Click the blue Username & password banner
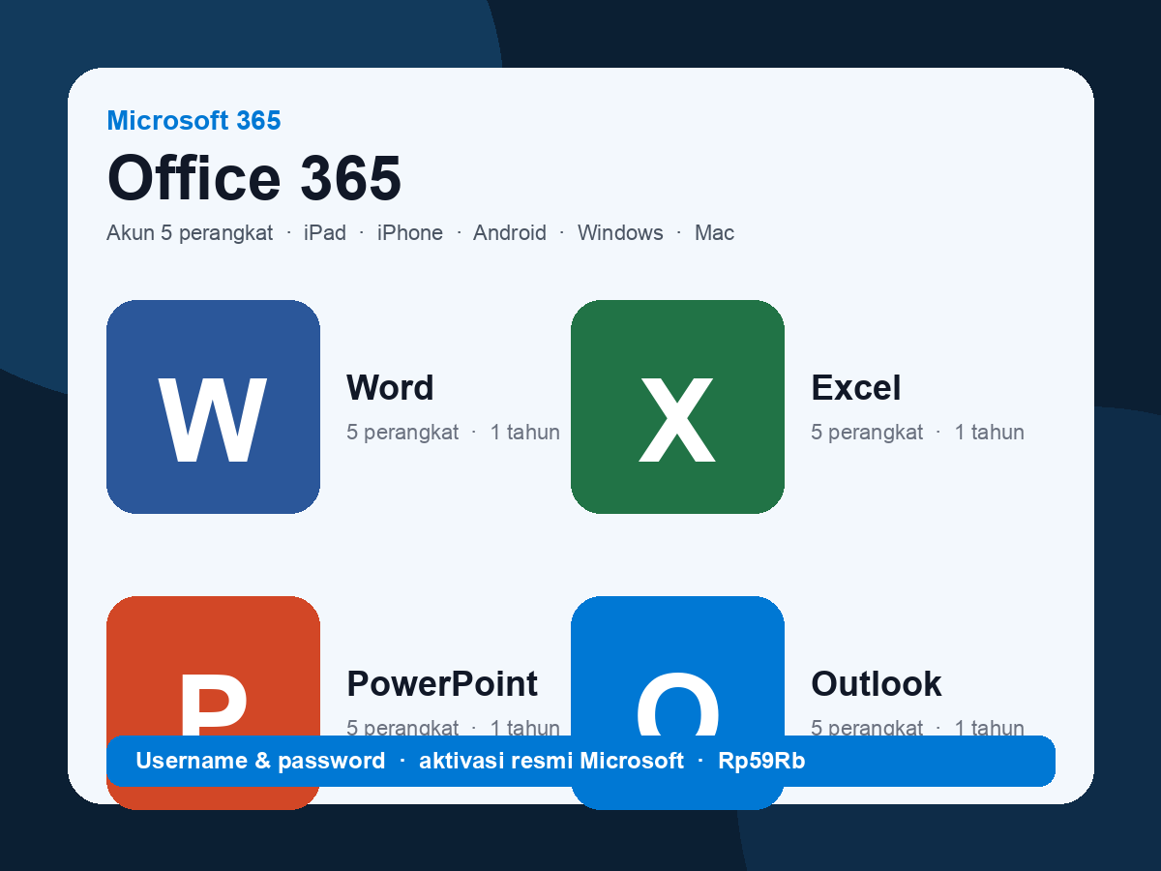The width and height of the screenshot is (1161, 871). tap(580, 761)
